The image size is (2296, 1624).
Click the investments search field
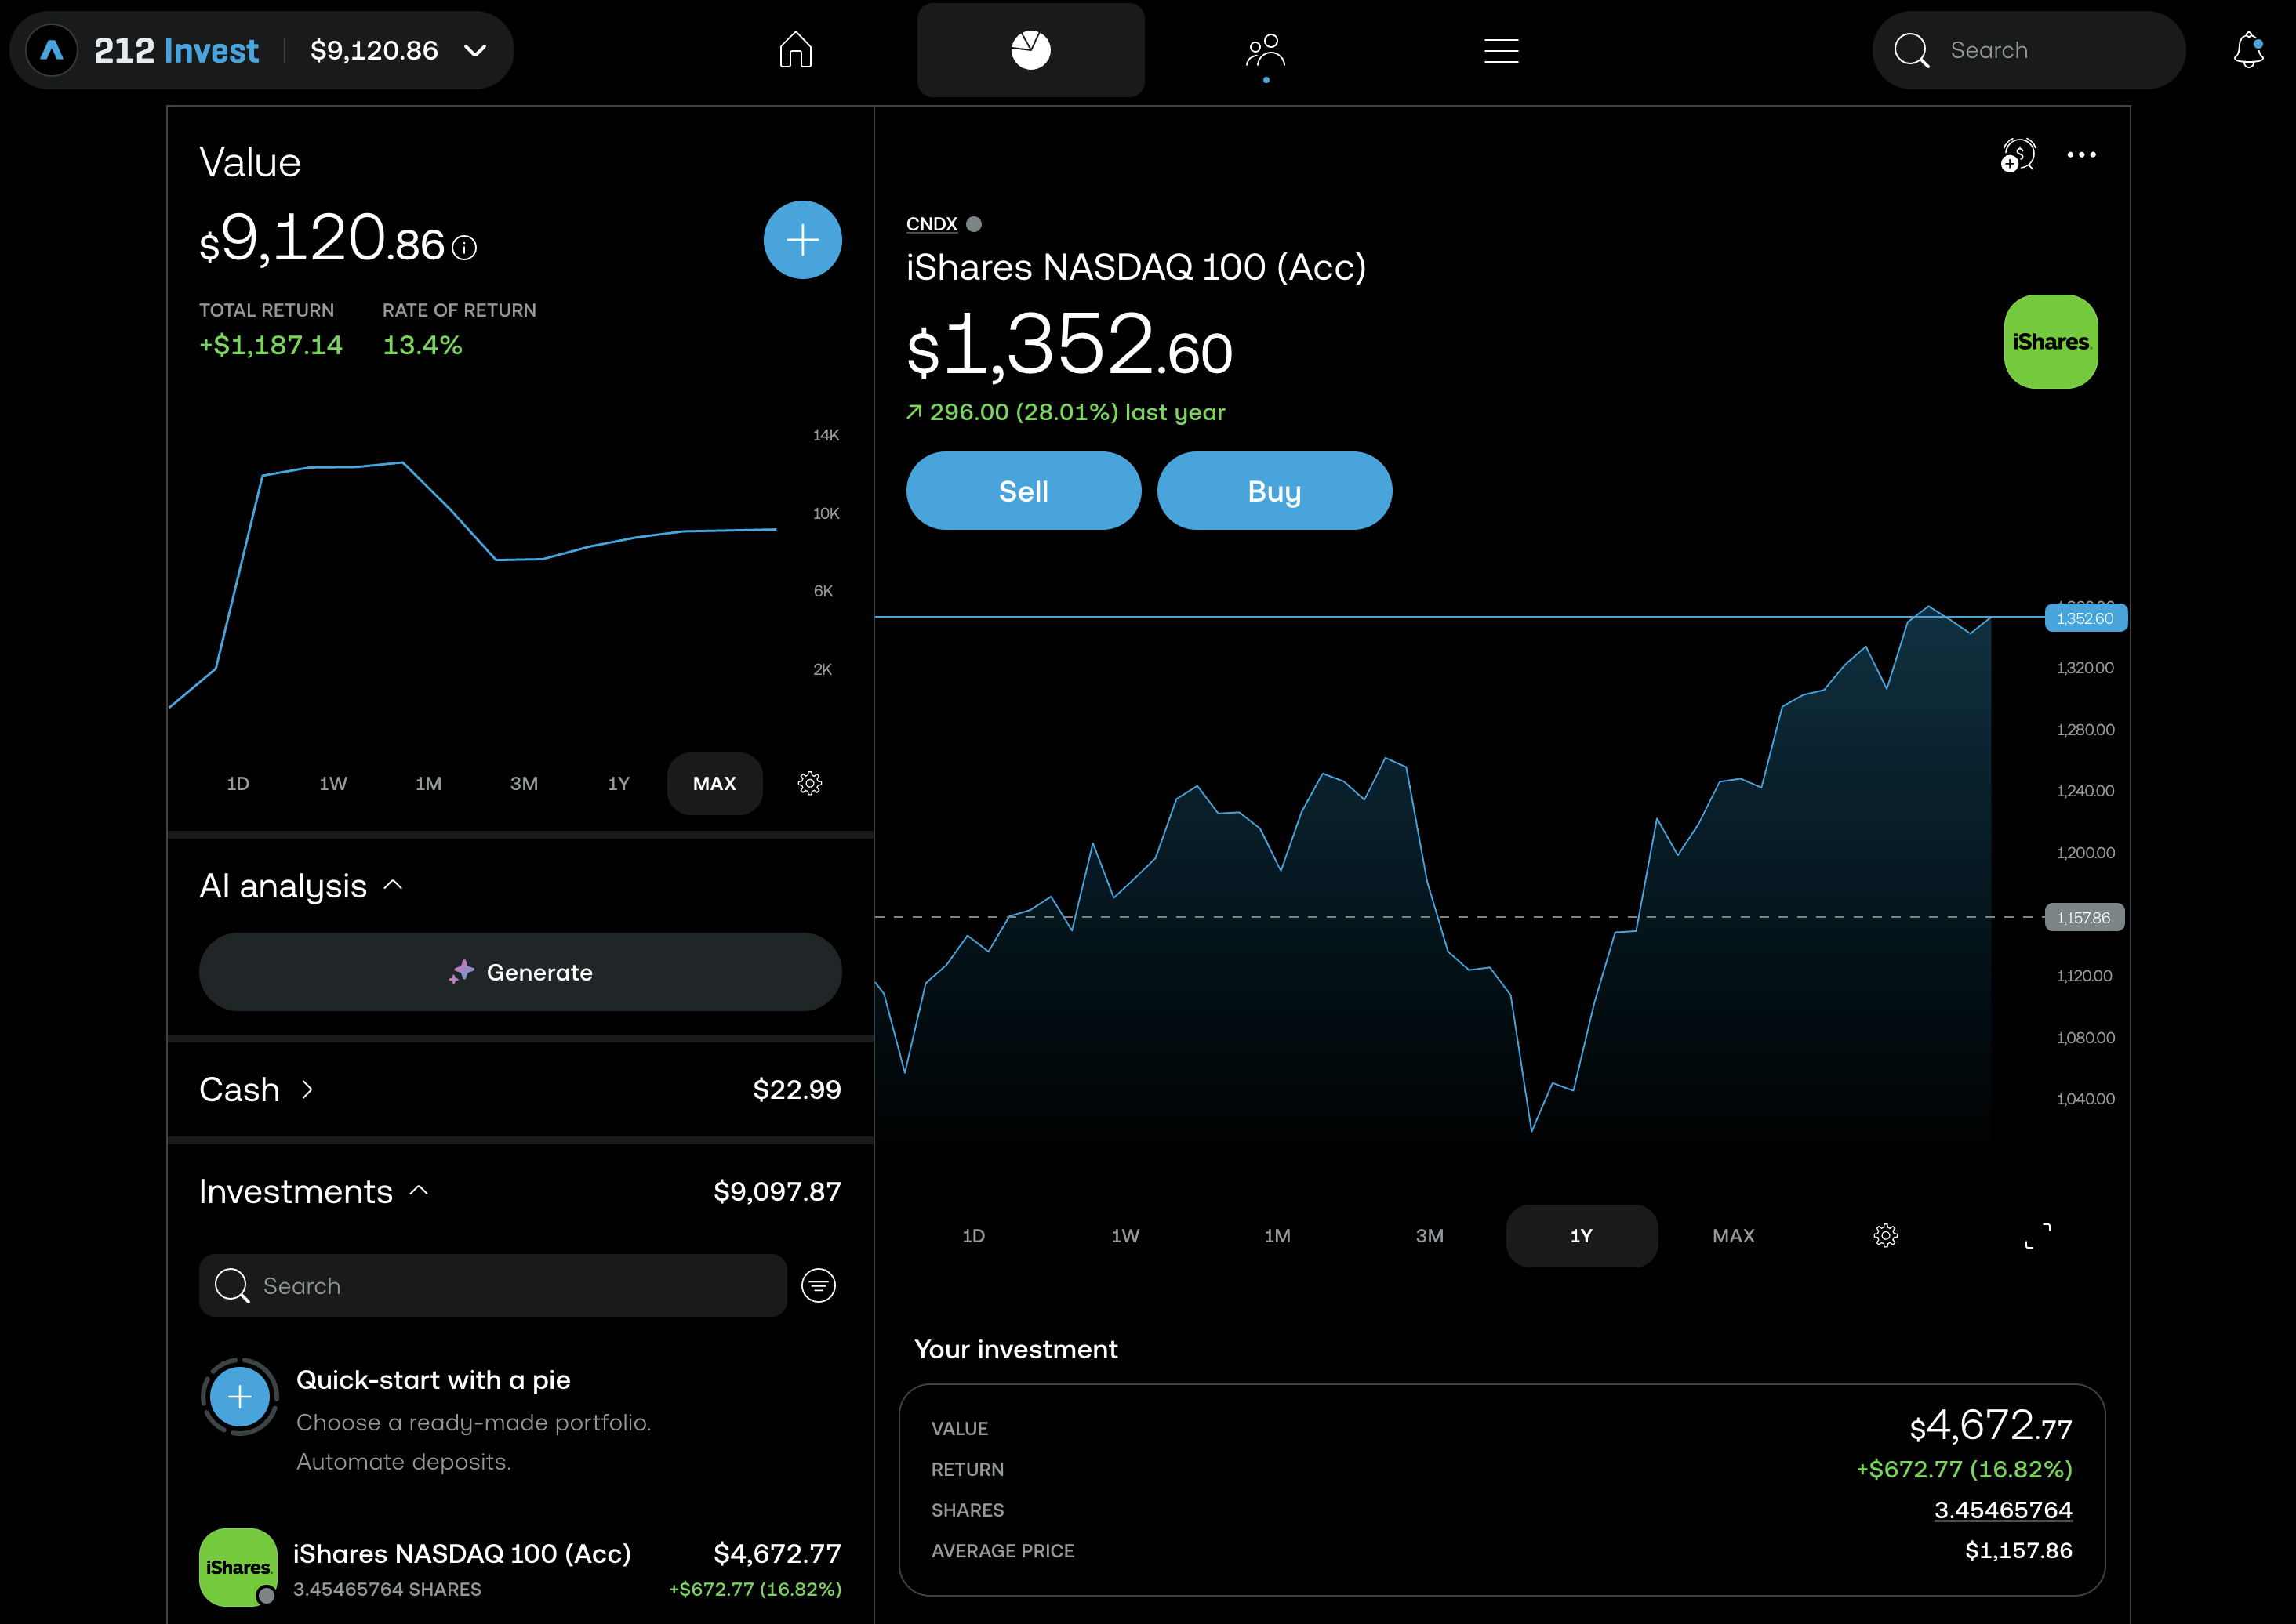pyautogui.click(x=493, y=1285)
